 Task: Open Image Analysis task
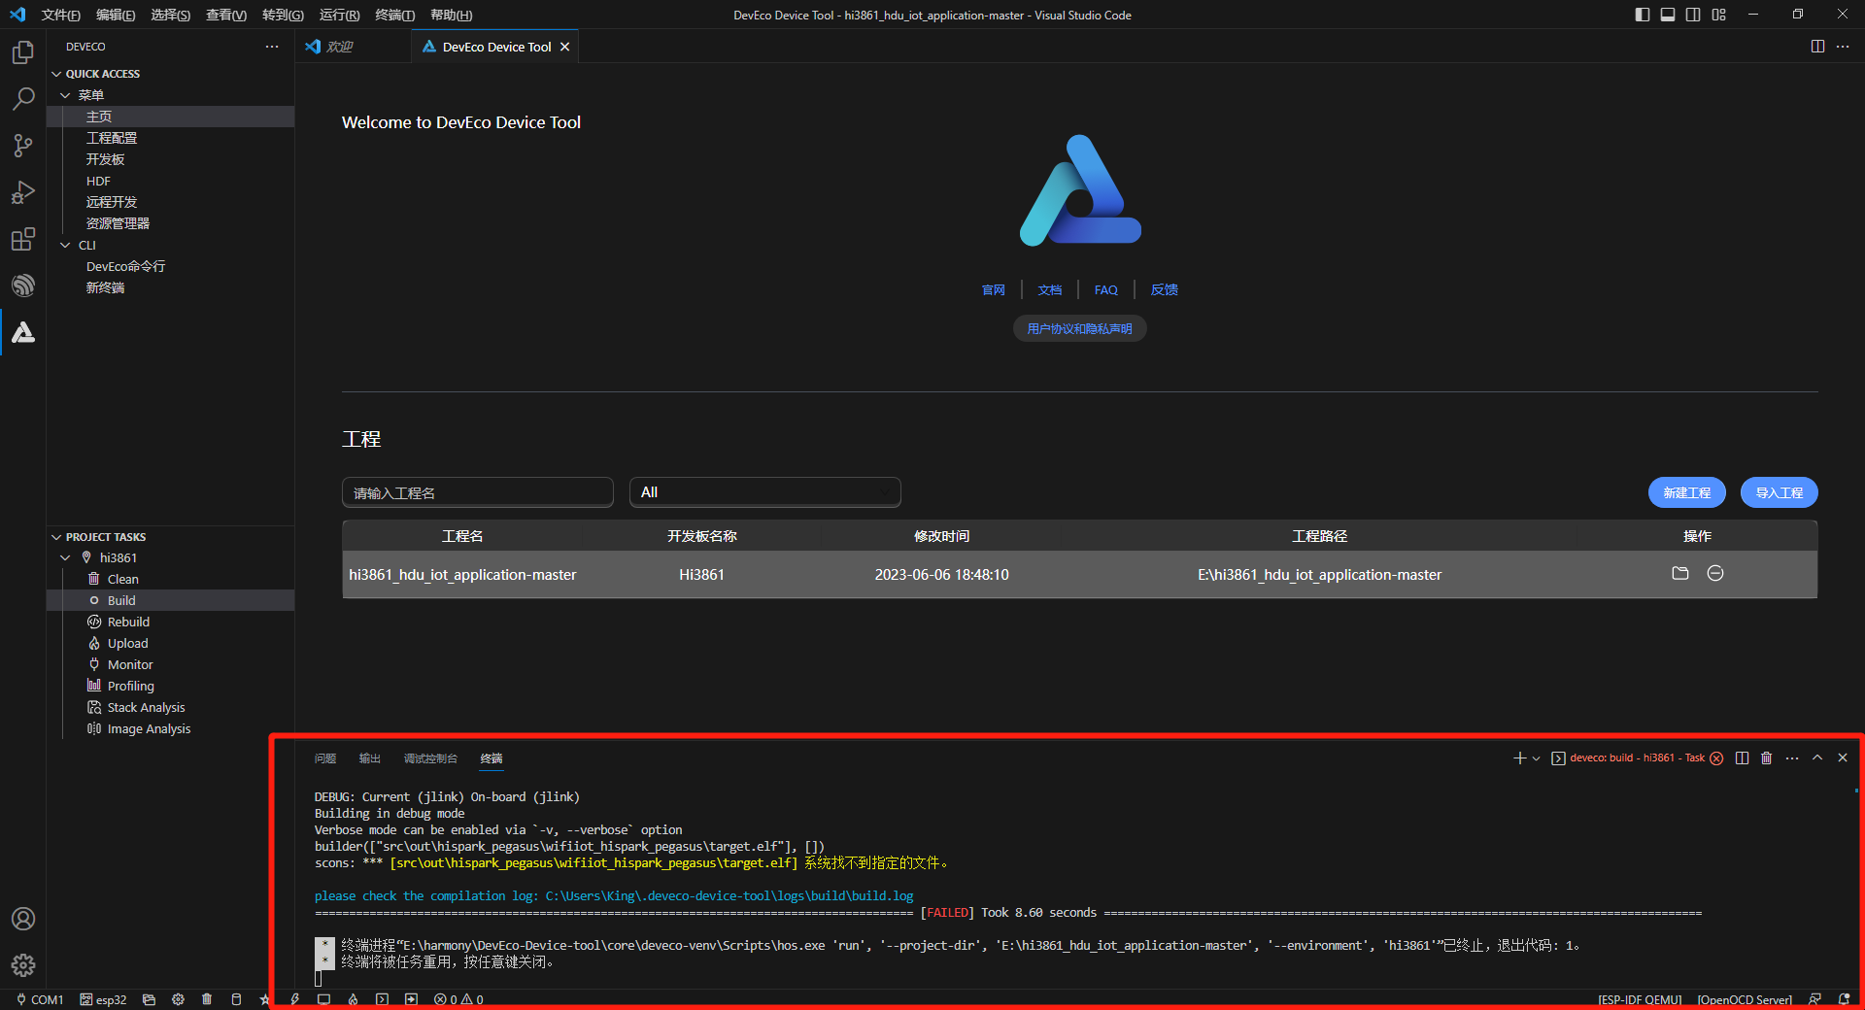click(148, 728)
